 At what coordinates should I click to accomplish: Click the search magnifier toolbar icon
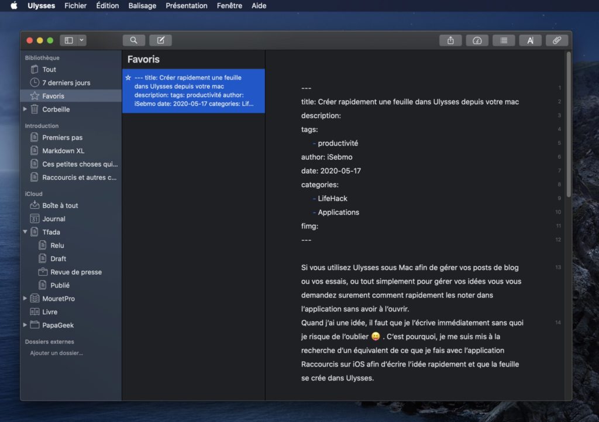point(133,40)
